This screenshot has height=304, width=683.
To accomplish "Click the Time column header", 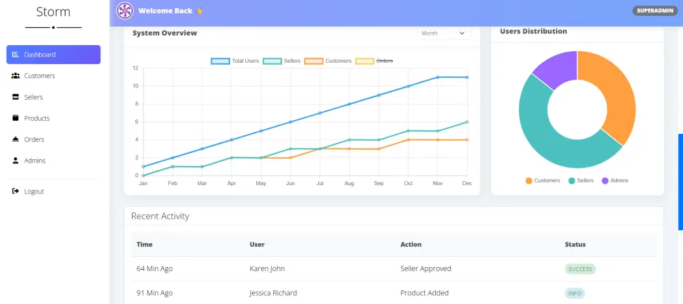I will (144, 245).
